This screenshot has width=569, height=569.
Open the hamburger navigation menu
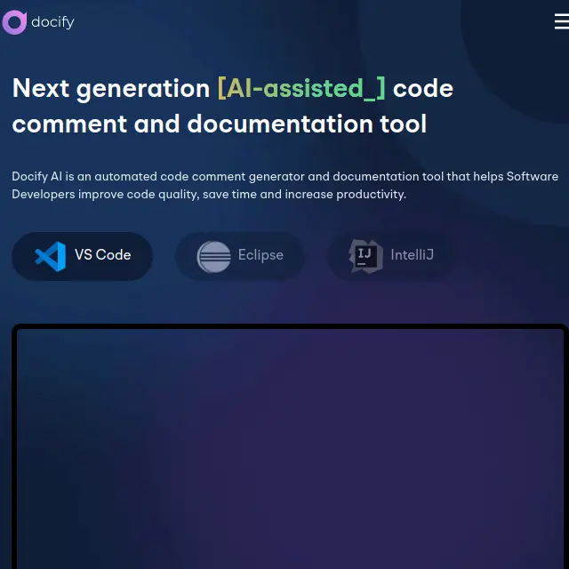tap(560, 22)
